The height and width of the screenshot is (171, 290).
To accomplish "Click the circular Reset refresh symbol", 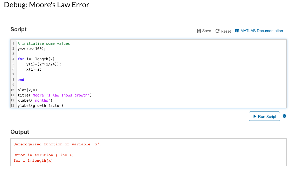I will (217, 31).
